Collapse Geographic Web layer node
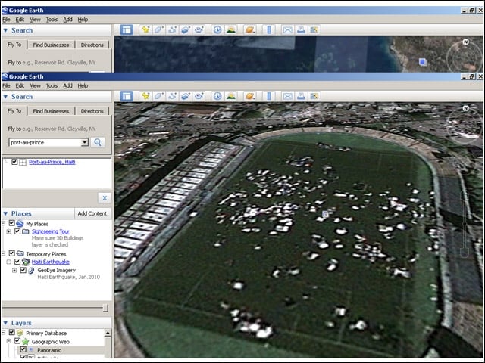485x363 pixels. (8, 341)
